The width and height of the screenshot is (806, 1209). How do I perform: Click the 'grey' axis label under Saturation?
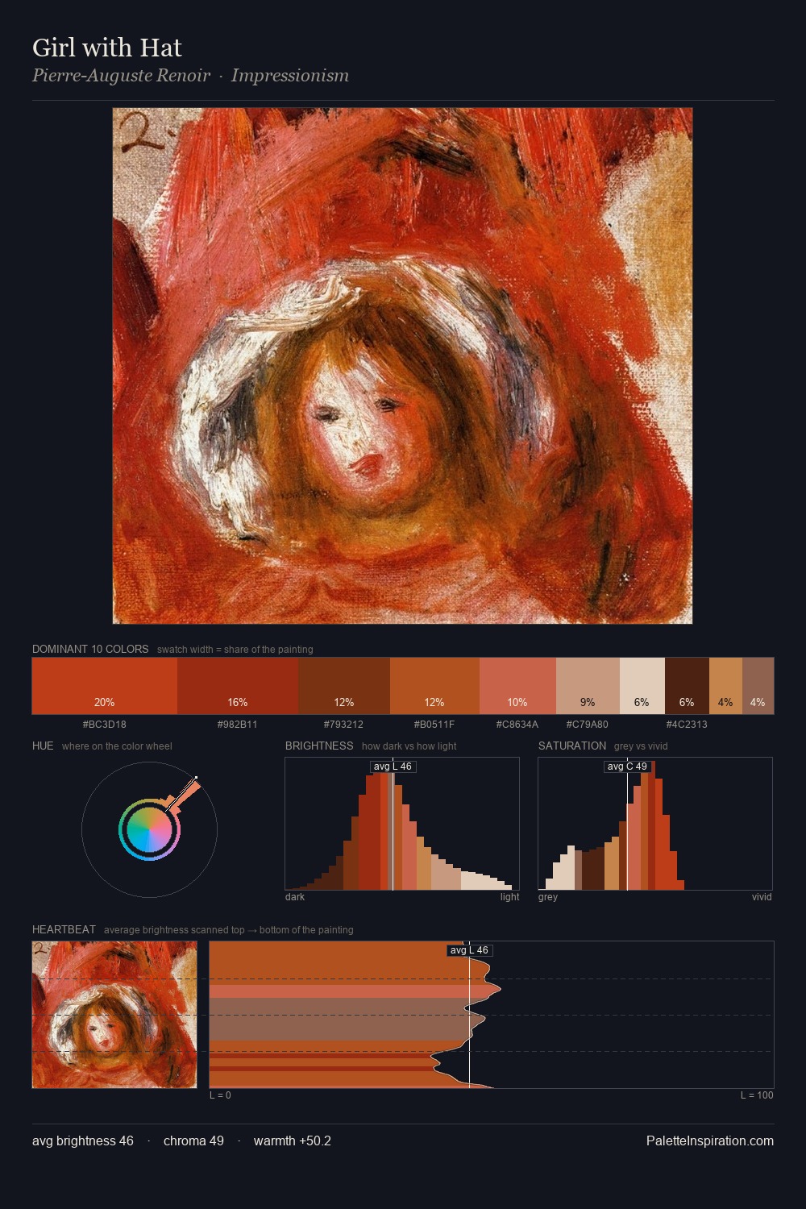[x=548, y=897]
